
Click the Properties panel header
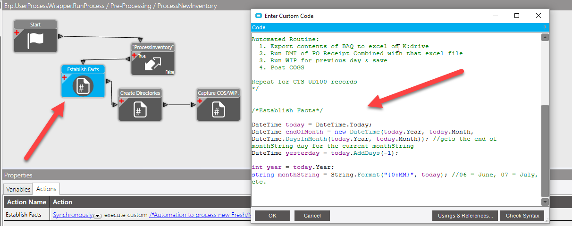(x=126, y=175)
